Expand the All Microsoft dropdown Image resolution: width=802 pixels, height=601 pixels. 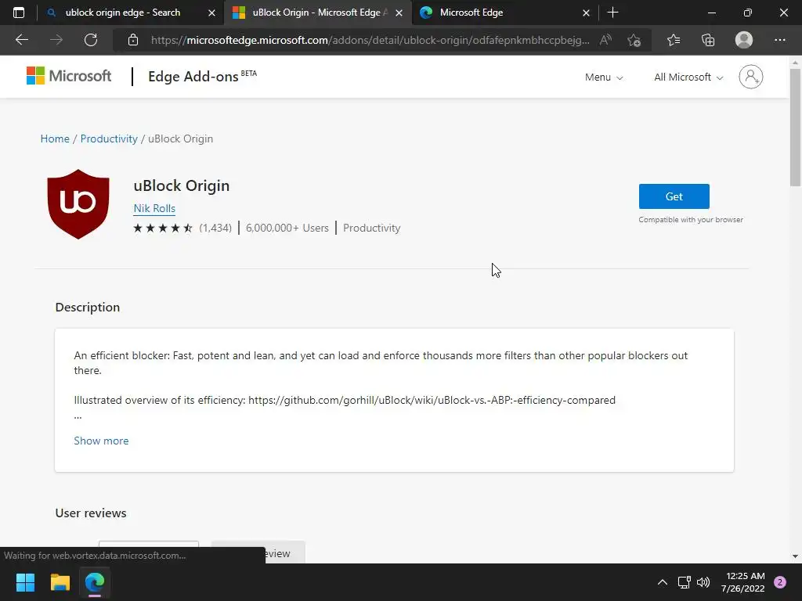688,77
